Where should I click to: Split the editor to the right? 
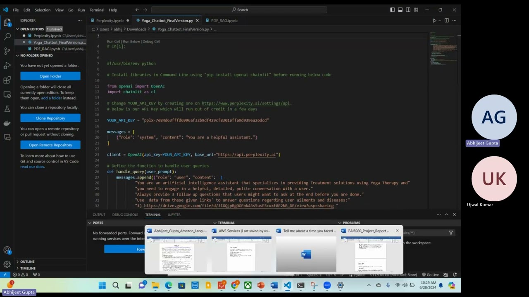[x=446, y=20]
